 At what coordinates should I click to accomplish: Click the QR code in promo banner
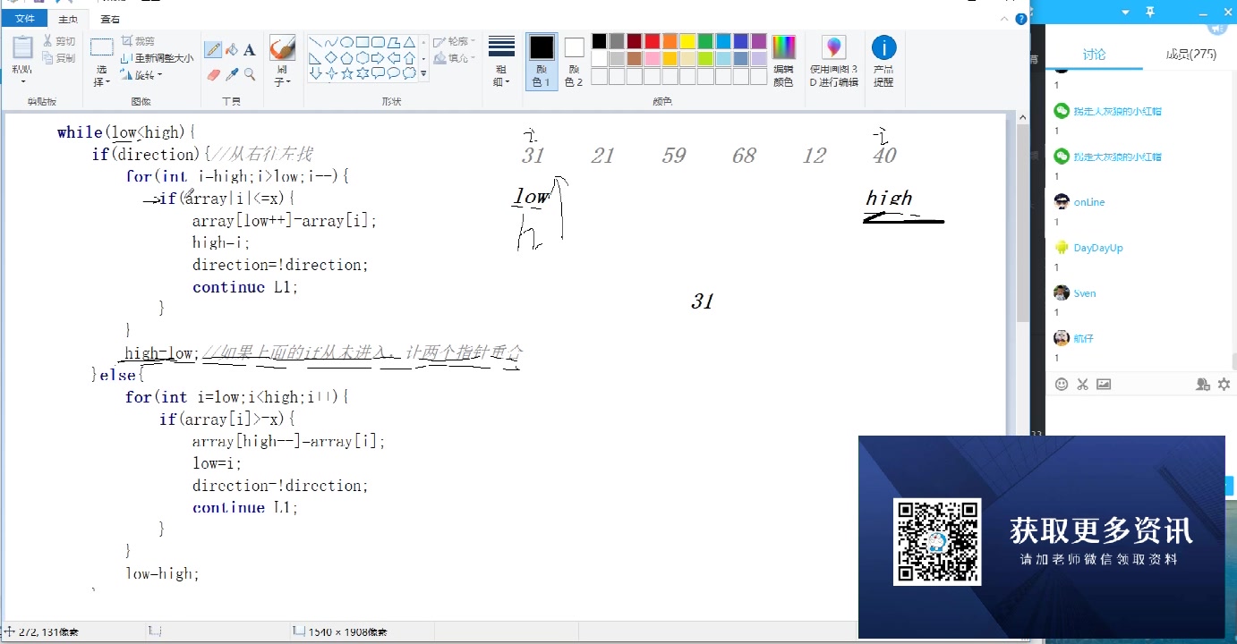point(937,541)
